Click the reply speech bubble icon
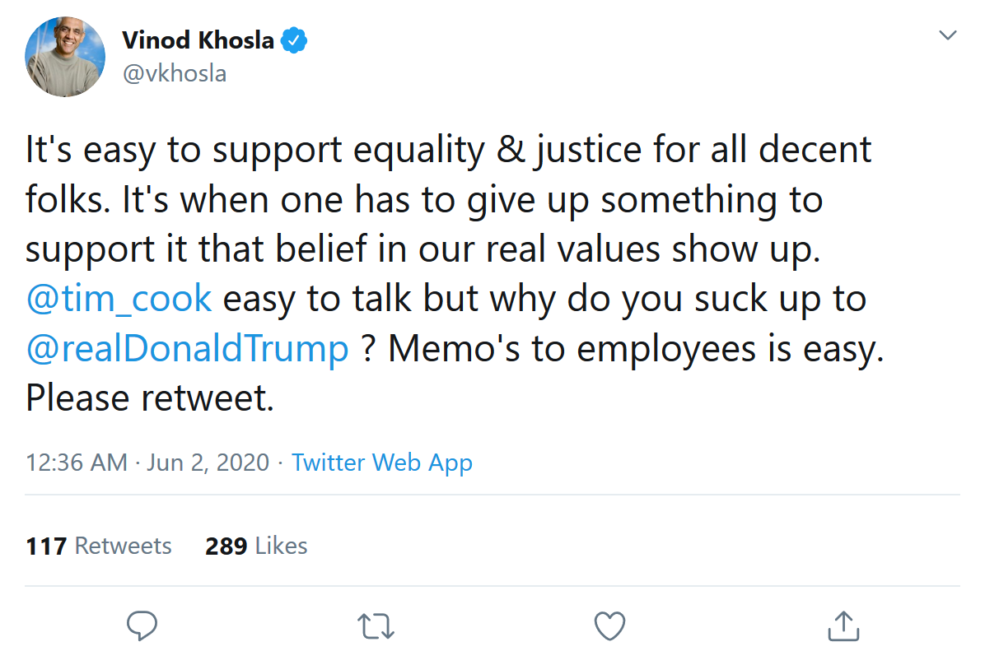The height and width of the screenshot is (665, 985). [x=142, y=625]
